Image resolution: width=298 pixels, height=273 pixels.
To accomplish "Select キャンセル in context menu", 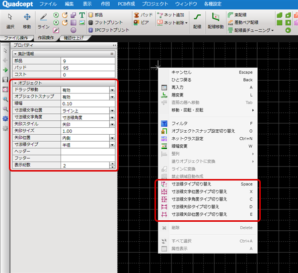I will [x=208, y=72].
